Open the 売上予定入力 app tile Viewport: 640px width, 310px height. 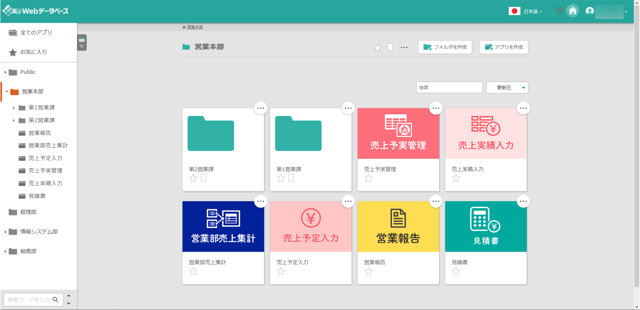click(310, 226)
